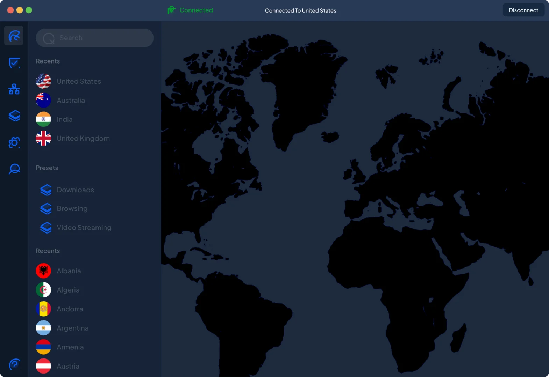Click the help question mark icon
Image resolution: width=549 pixels, height=377 pixels.
[x=14, y=364]
